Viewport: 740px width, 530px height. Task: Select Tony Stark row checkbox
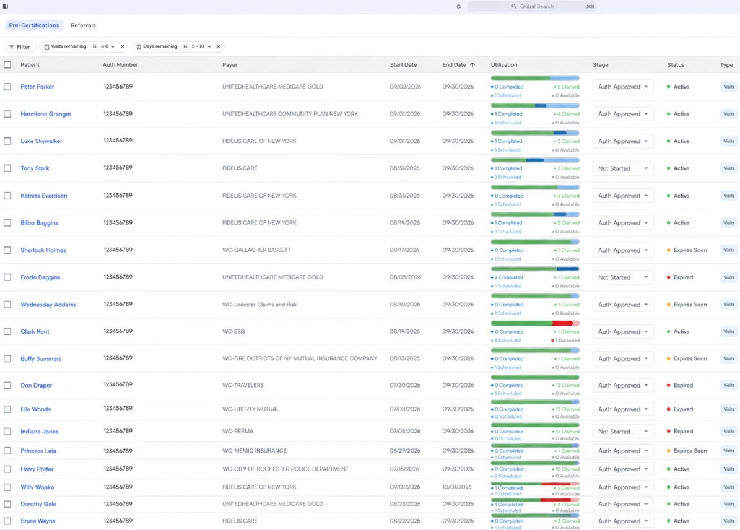pos(7,168)
